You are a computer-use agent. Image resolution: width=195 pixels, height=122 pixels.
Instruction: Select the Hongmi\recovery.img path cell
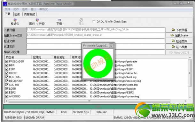pyautogui.click(x=116, y=81)
